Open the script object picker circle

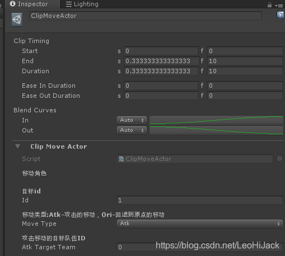point(279,159)
